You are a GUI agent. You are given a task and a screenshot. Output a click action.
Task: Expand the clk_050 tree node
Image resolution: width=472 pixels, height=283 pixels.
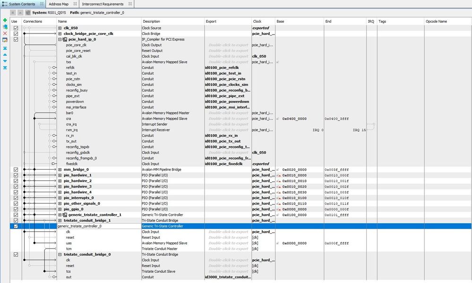60,28
